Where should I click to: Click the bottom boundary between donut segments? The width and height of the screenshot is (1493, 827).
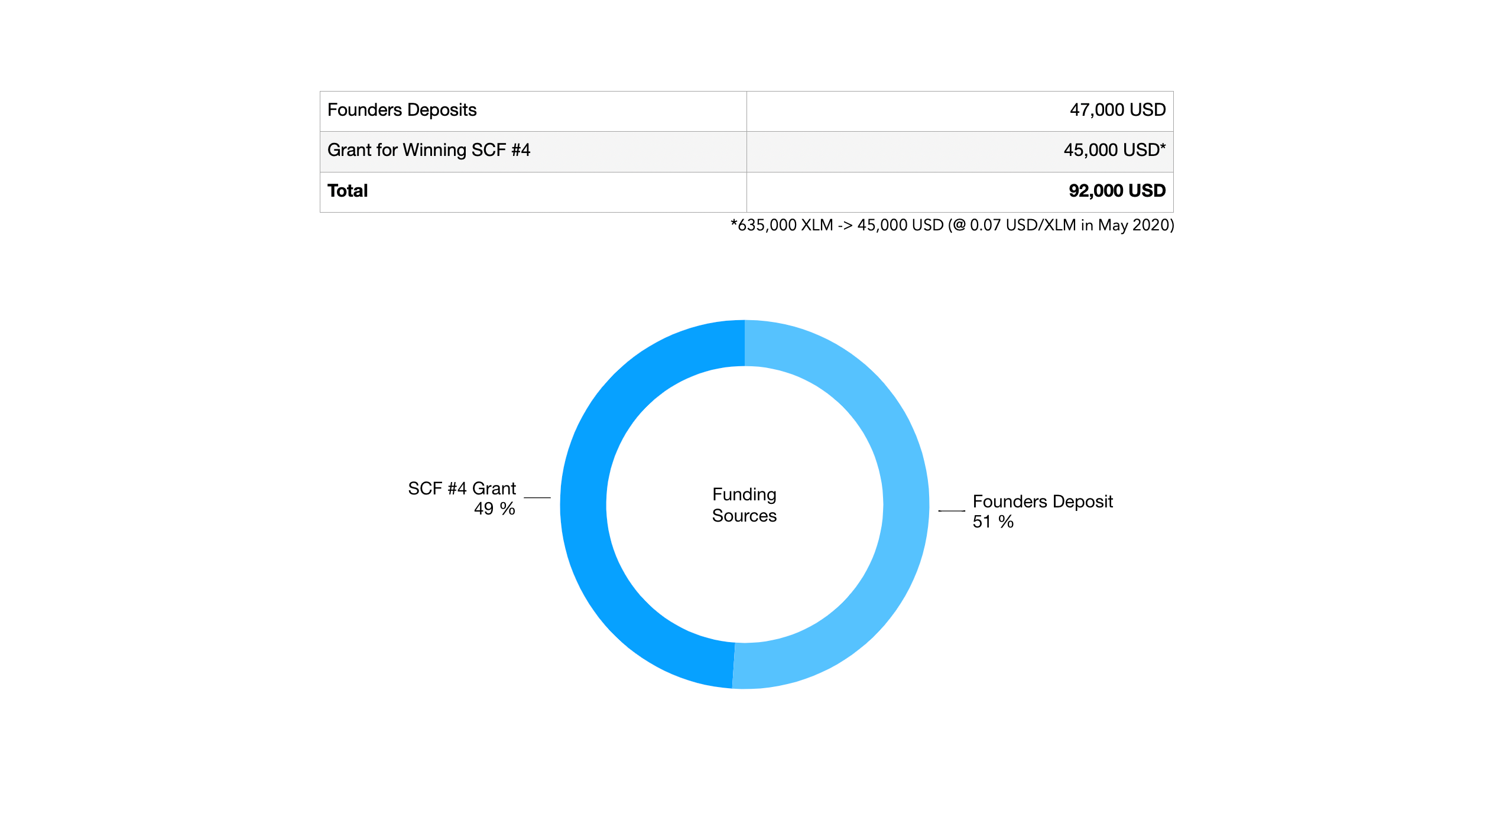click(733, 666)
